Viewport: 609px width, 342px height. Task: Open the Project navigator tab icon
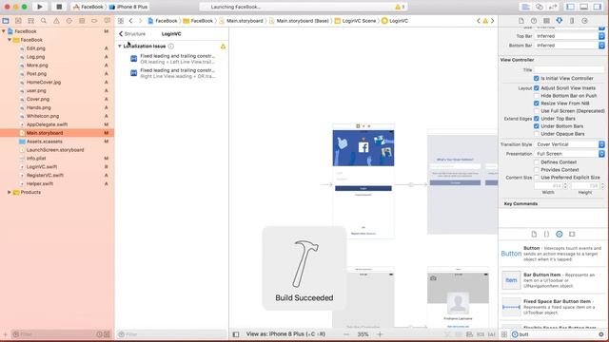6,21
